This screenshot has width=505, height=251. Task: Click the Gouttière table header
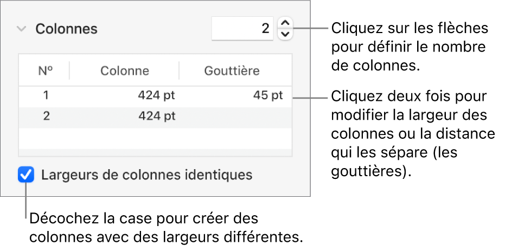[232, 71]
